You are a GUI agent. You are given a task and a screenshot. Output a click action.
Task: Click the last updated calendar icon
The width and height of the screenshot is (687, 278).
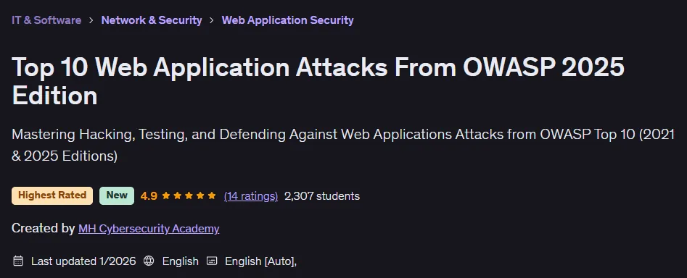pyautogui.click(x=18, y=261)
